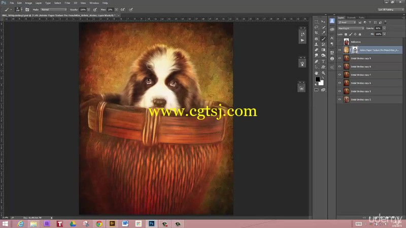Click lock all button
Screen dimensions: 406x228
point(360,34)
